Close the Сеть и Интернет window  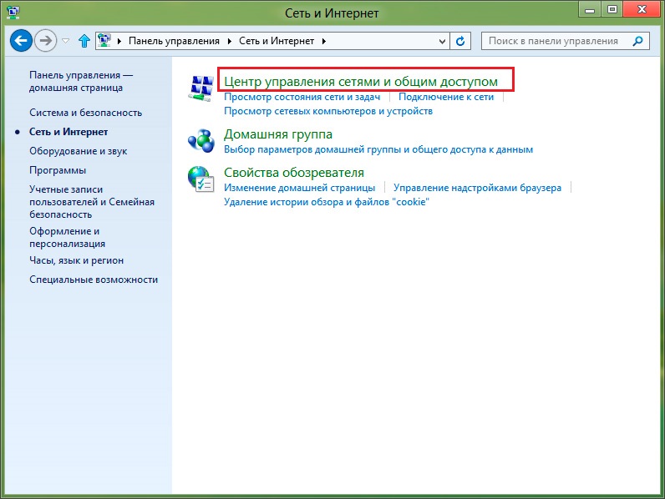pyautogui.click(x=642, y=9)
